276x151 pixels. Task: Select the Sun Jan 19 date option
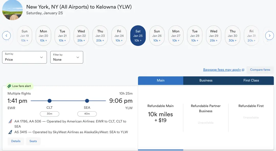click(x=25, y=36)
